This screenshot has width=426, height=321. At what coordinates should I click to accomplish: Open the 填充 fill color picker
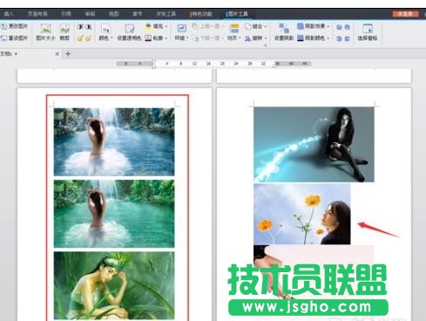point(156,26)
